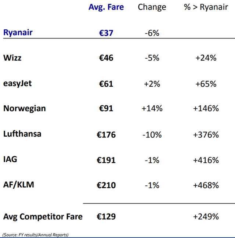Select easyJet's +65% value

206,84
